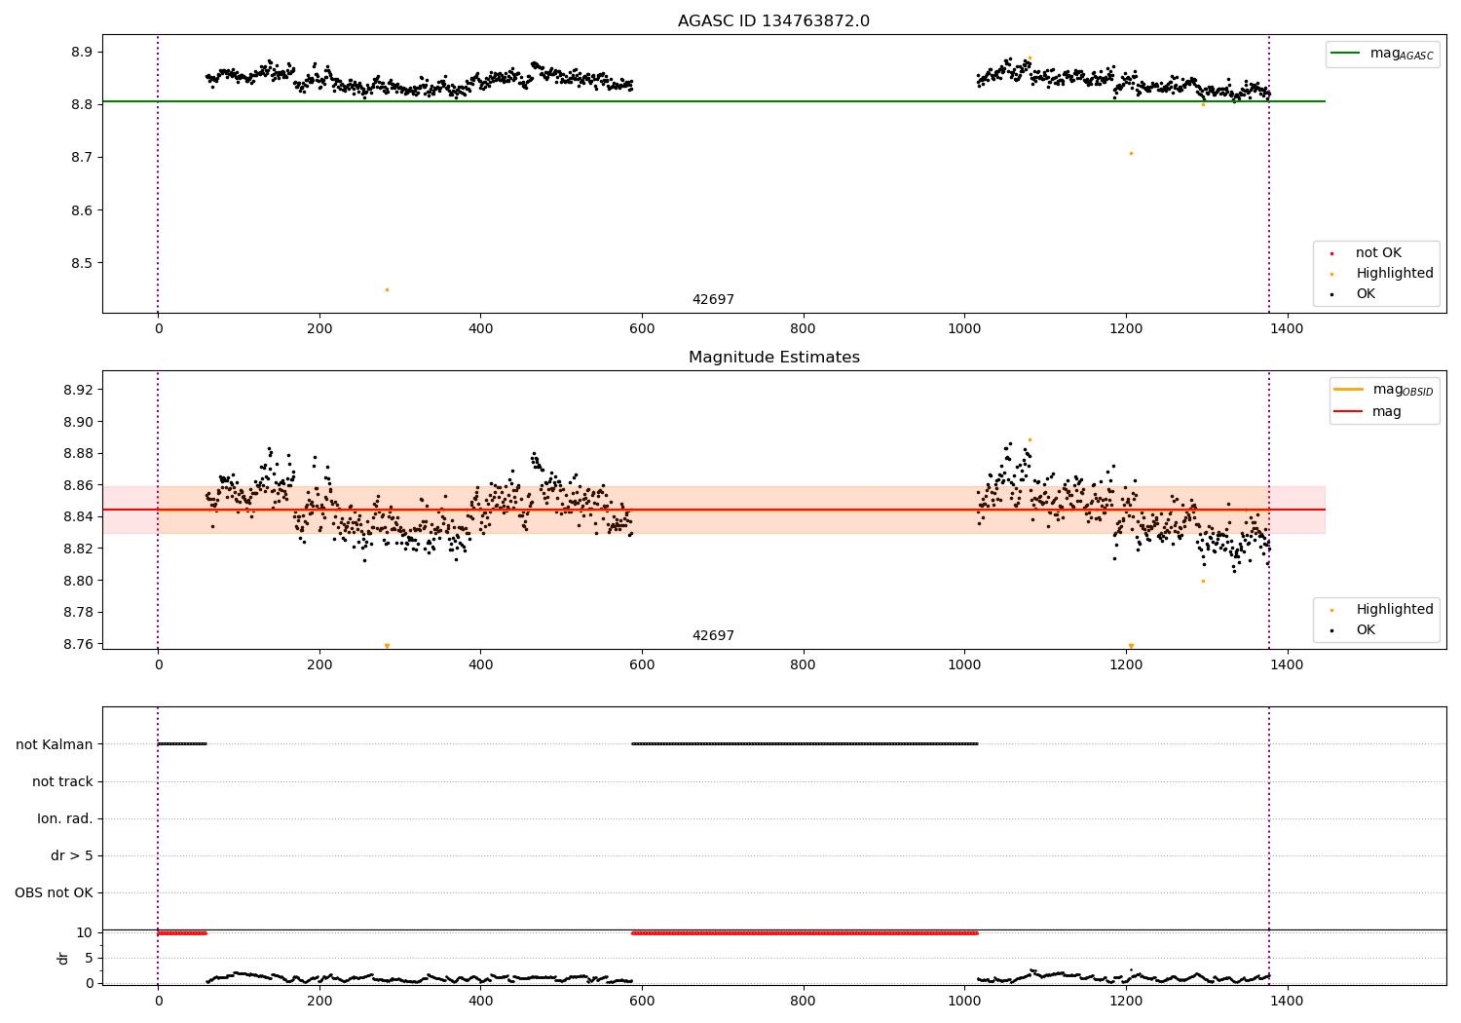Image resolution: width=1461 pixels, height=1023 pixels.
Task: Click the rotated "dr" axis label
Action: tap(63, 958)
